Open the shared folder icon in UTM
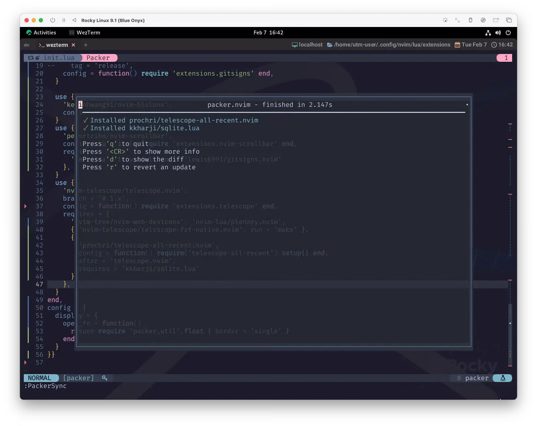Screen dimensions: 537x426 click(496, 20)
